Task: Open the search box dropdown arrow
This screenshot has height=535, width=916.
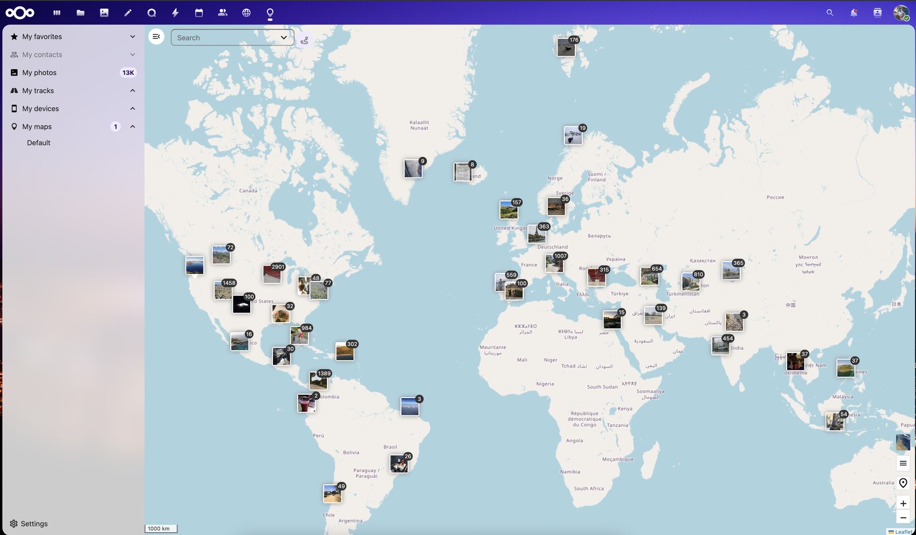Action: [x=284, y=38]
